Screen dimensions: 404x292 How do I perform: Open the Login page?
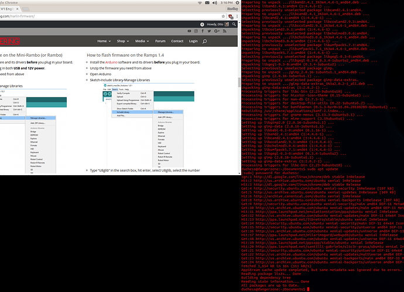coord(193,41)
